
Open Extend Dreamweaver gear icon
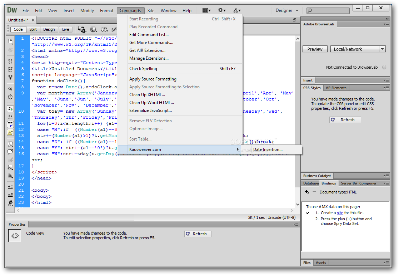(x=221, y=10)
